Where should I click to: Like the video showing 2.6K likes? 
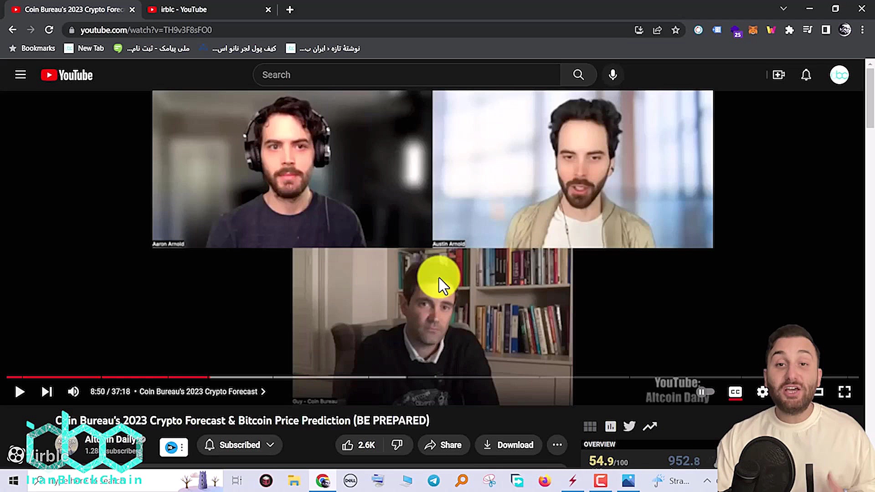pos(358,445)
